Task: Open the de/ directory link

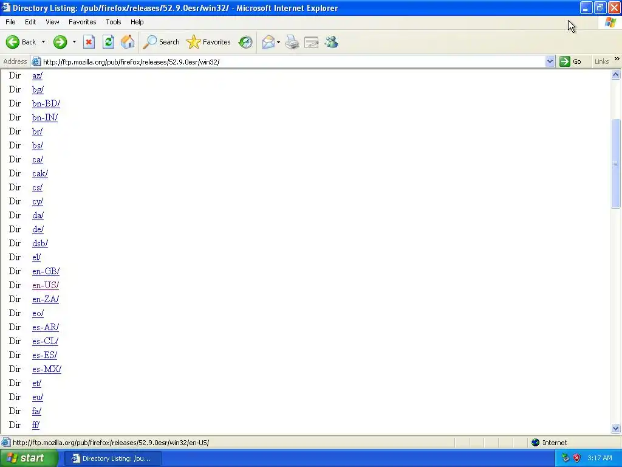Action: [38, 229]
